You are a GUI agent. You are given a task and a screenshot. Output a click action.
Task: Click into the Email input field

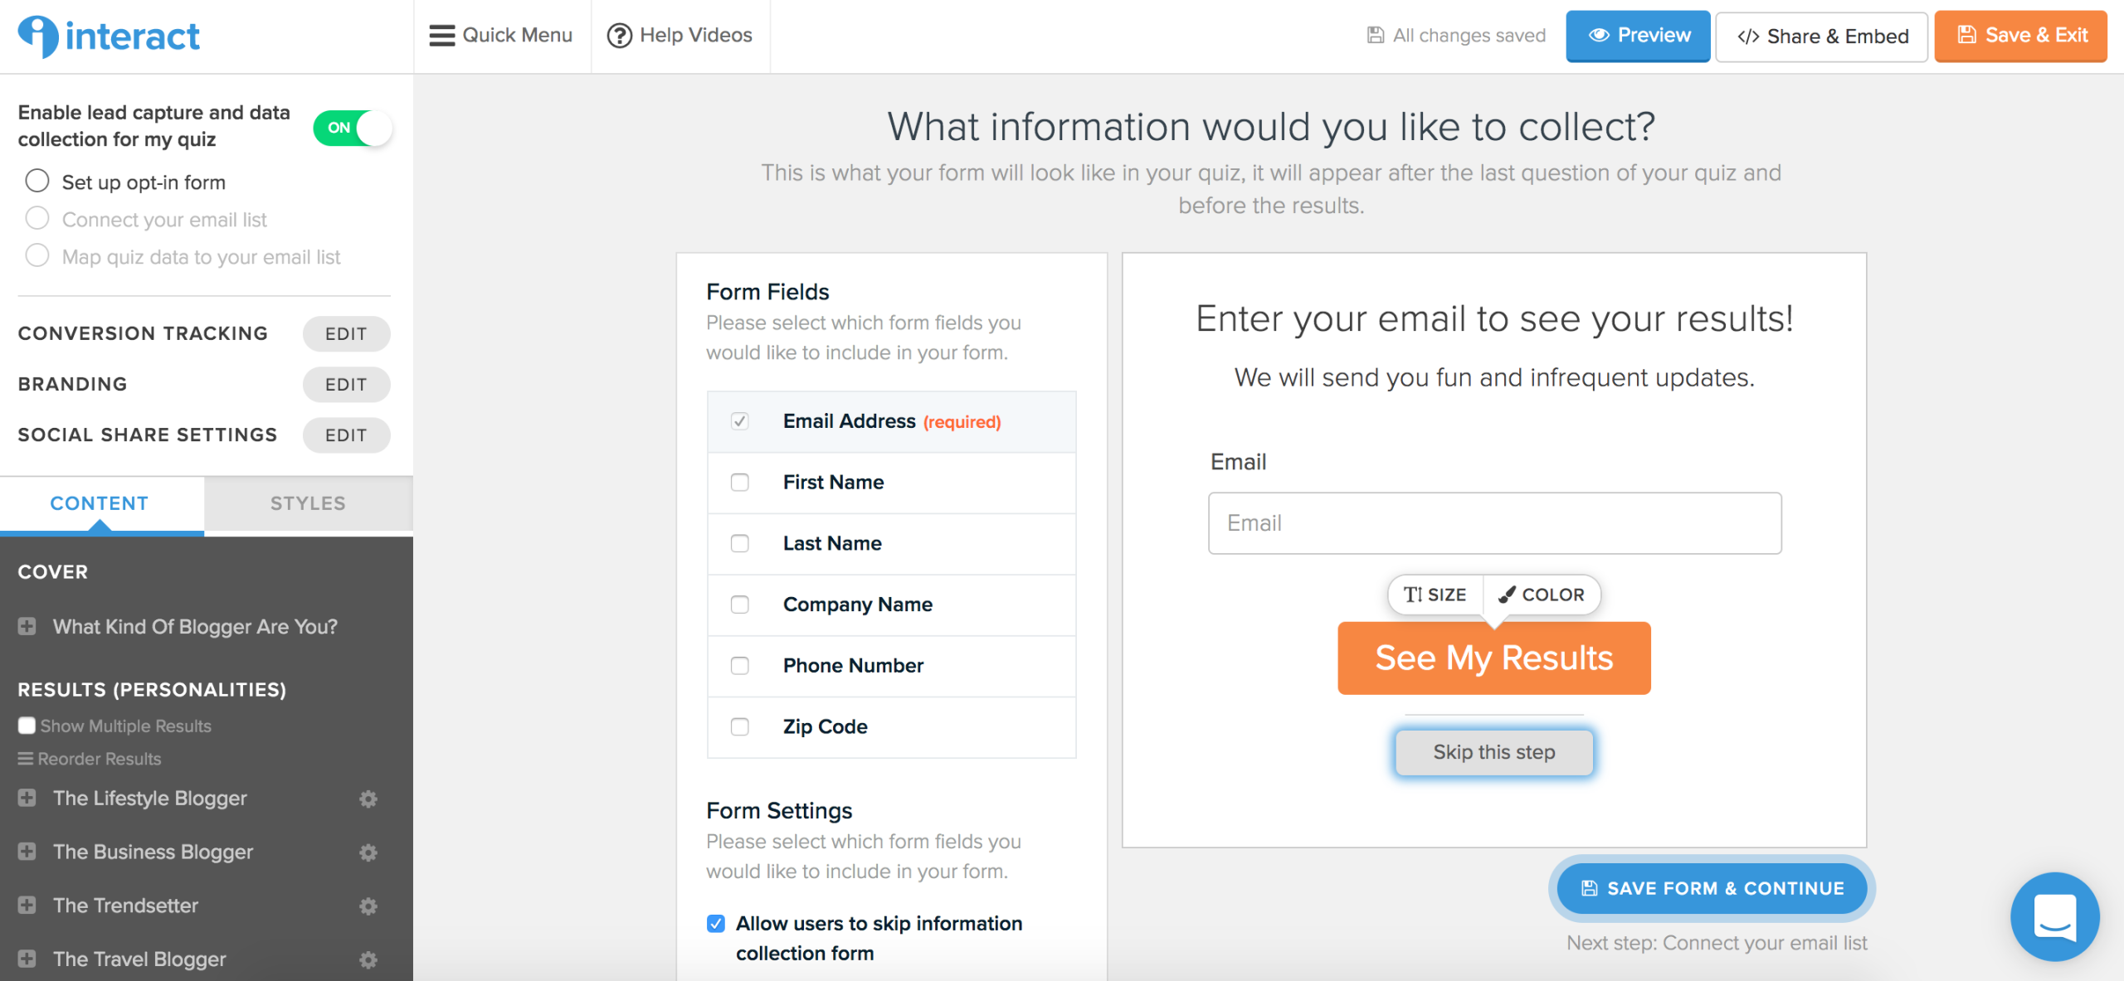pyautogui.click(x=1494, y=523)
